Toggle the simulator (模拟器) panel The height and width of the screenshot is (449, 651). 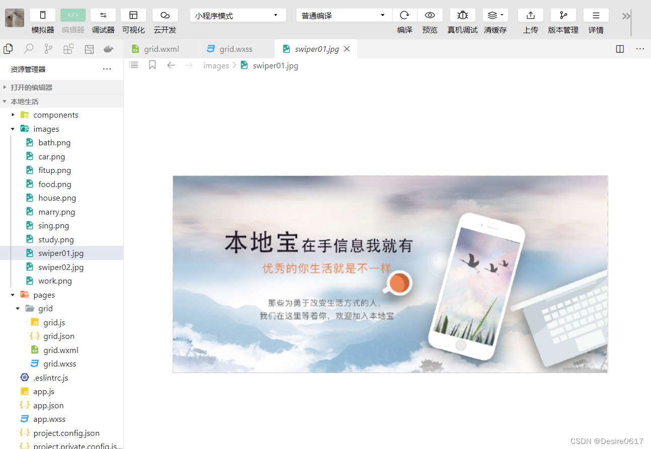[43, 15]
